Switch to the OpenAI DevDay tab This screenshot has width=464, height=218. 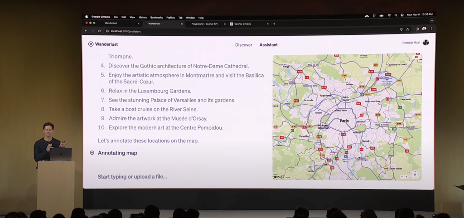click(249, 24)
